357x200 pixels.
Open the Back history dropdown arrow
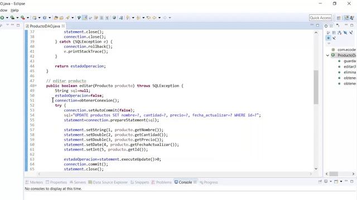[x=160, y=18]
